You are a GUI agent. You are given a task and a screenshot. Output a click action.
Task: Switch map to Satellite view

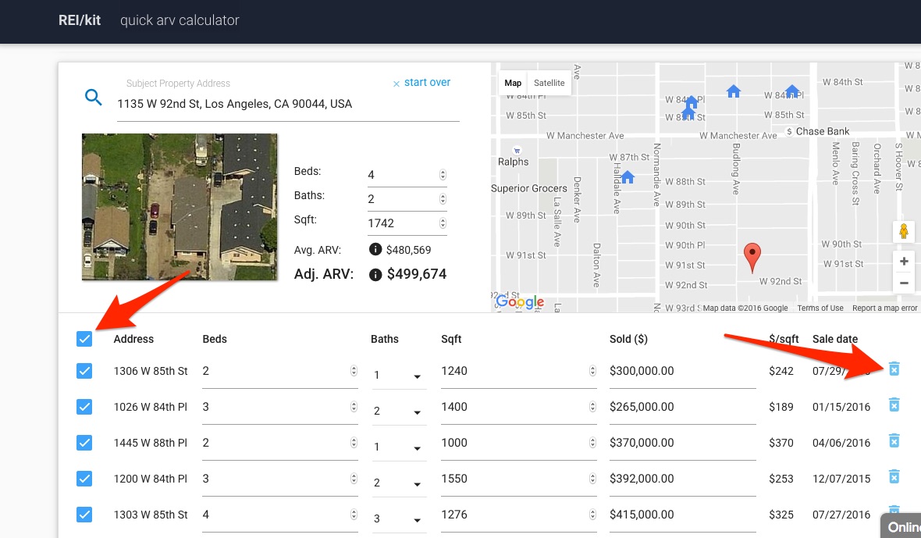coord(549,84)
